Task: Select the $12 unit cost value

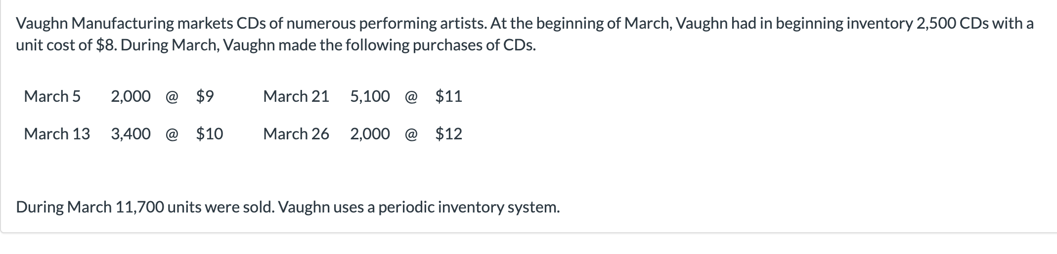Action: point(448,133)
